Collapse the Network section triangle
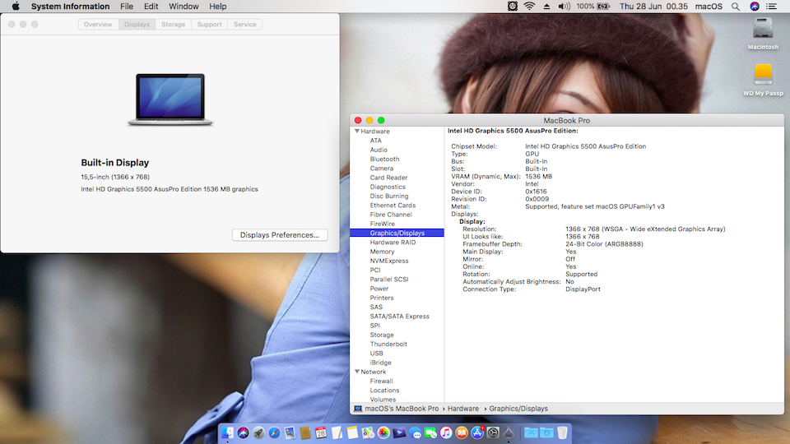 (357, 372)
